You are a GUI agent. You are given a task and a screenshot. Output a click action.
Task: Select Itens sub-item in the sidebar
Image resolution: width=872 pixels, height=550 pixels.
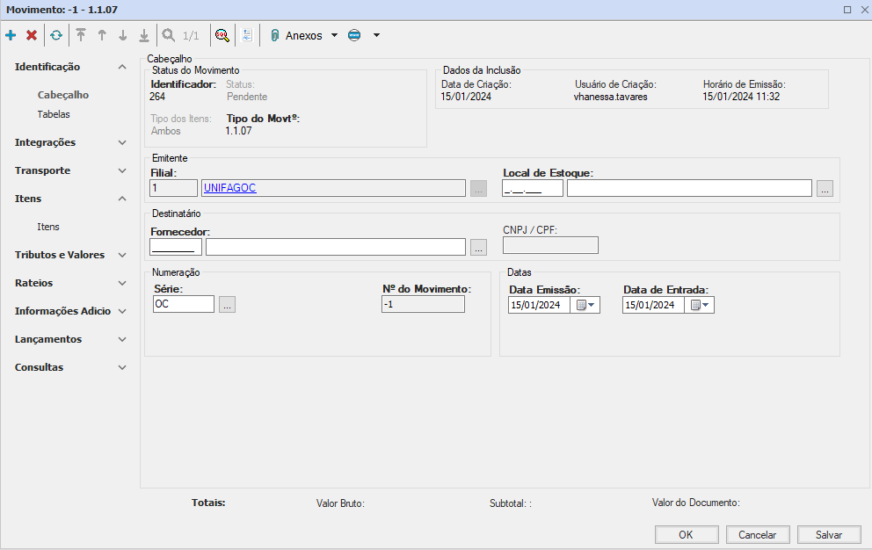click(x=48, y=227)
